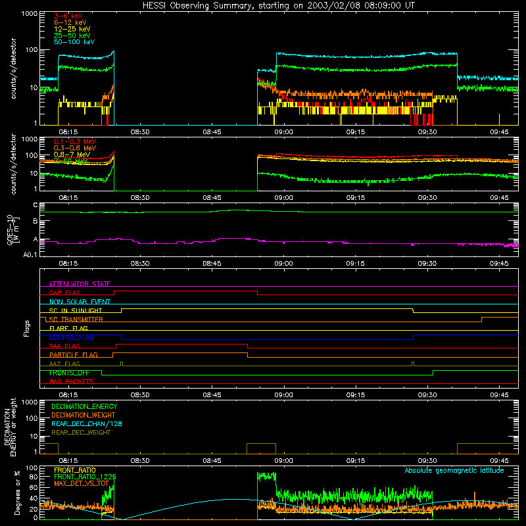Select the C flux class tick label
Screen dimensions: 526x526
36,205
